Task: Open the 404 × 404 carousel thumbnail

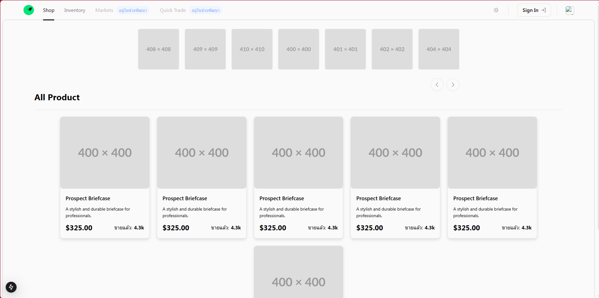Action: (439, 49)
